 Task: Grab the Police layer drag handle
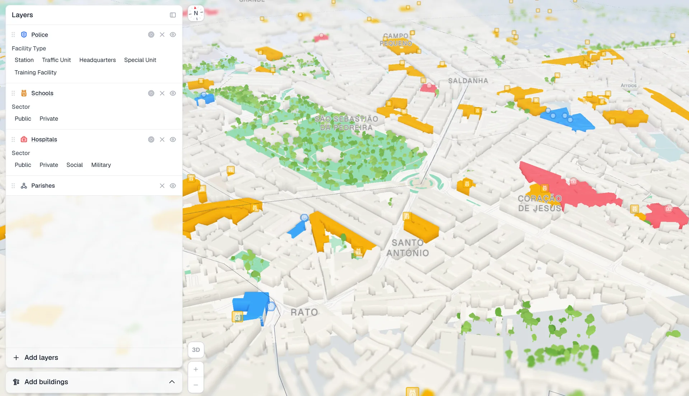click(x=13, y=35)
